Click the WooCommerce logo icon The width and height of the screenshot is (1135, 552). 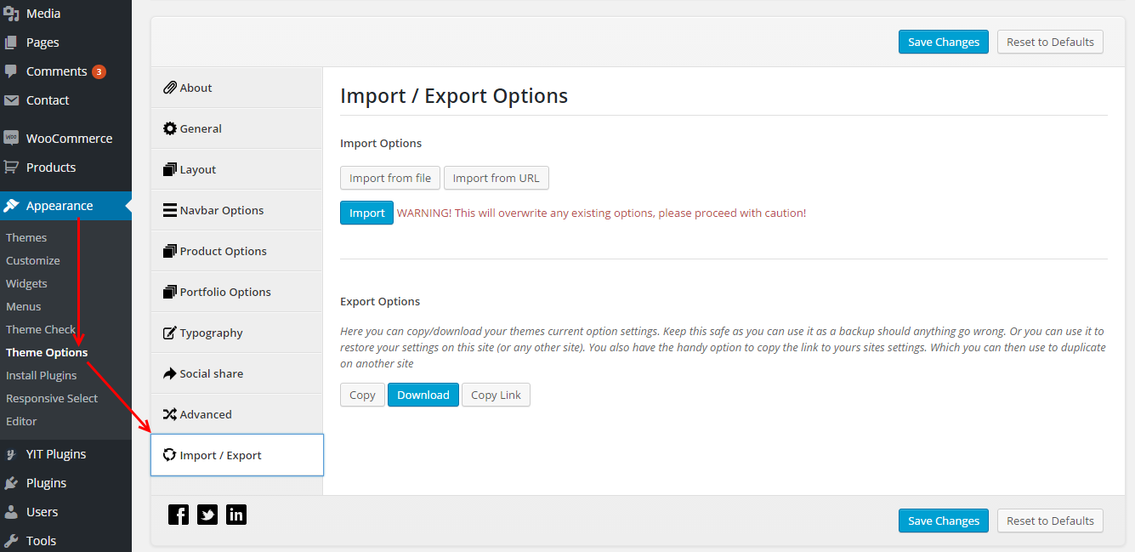click(11, 139)
